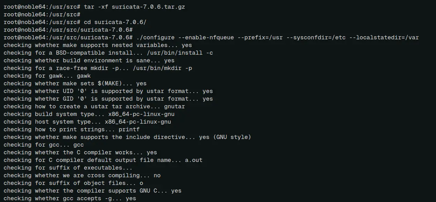Click the /usr/bin/mkdir -p output text

(162, 68)
